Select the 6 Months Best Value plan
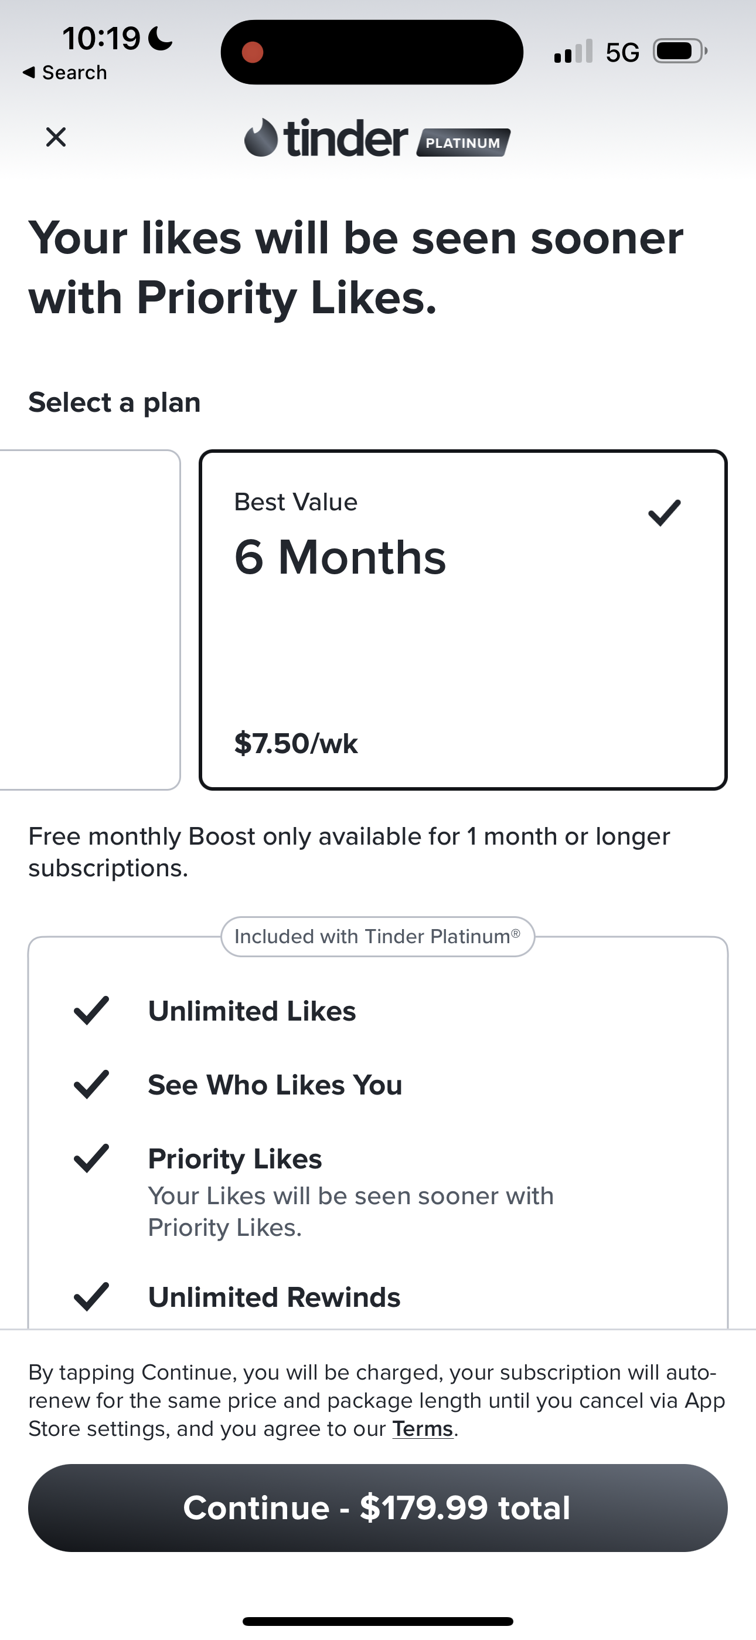The height and width of the screenshot is (1640, 756). (x=462, y=619)
